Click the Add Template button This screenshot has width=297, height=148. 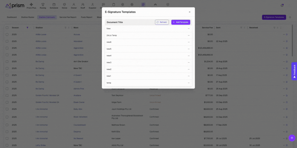(x=181, y=22)
